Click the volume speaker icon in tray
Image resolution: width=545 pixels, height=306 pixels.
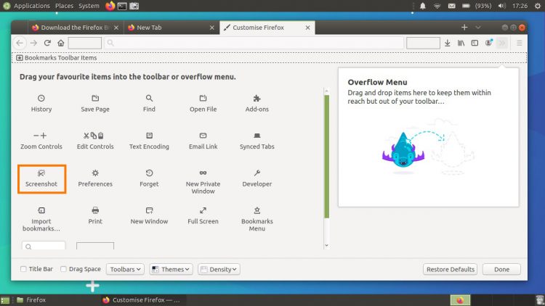click(x=501, y=6)
